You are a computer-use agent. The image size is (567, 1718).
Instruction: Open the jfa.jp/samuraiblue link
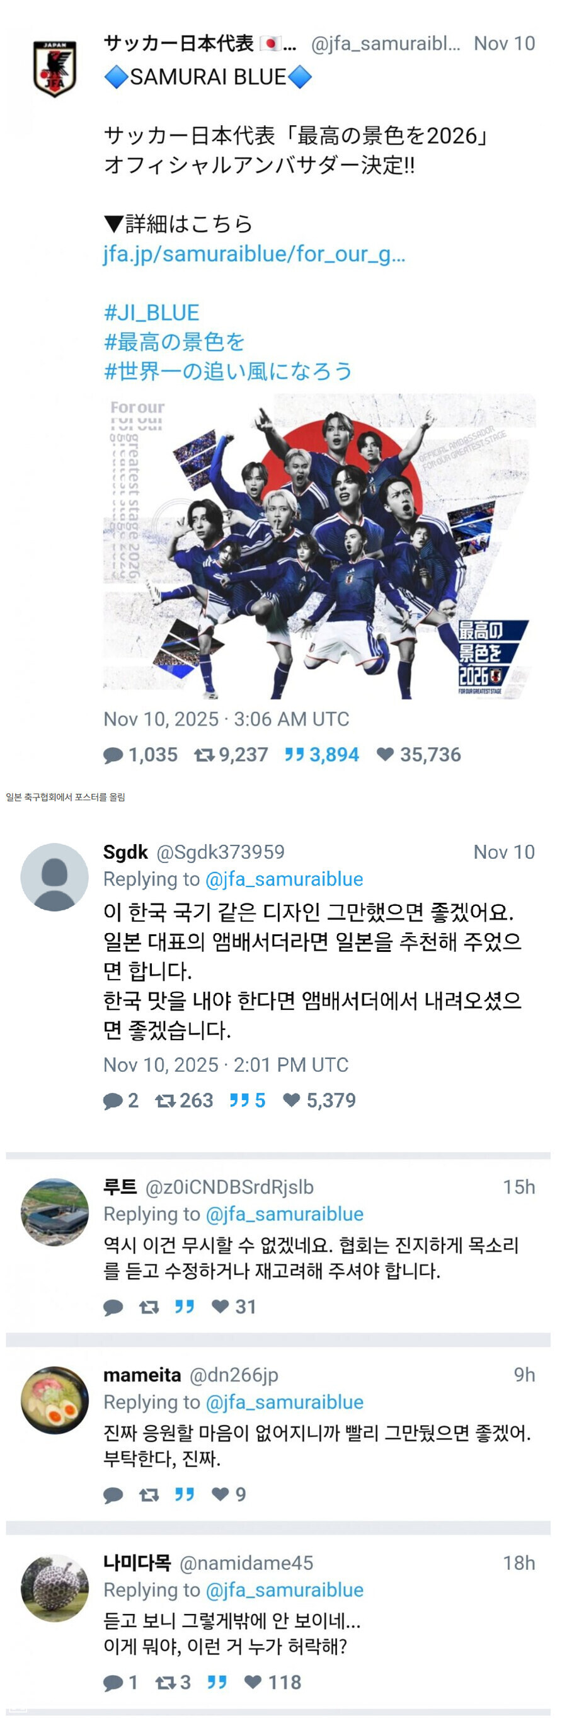click(x=254, y=254)
